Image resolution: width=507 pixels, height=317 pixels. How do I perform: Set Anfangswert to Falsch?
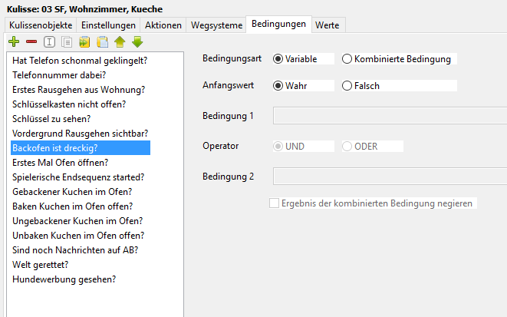pos(347,86)
